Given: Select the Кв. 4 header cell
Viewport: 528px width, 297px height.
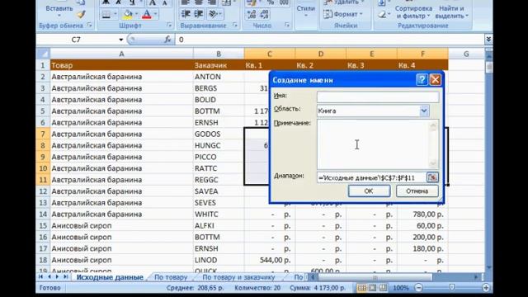Looking at the screenshot, I should coord(422,65).
